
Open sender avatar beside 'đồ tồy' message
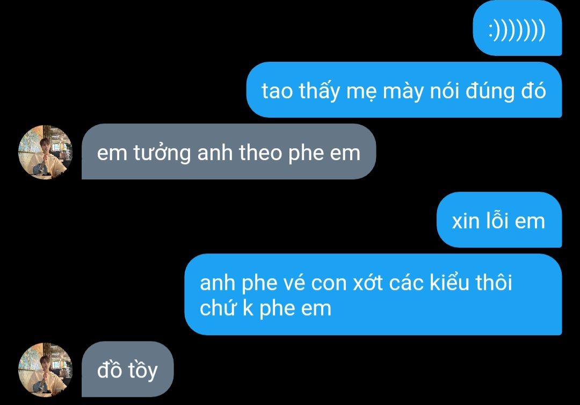45,370
